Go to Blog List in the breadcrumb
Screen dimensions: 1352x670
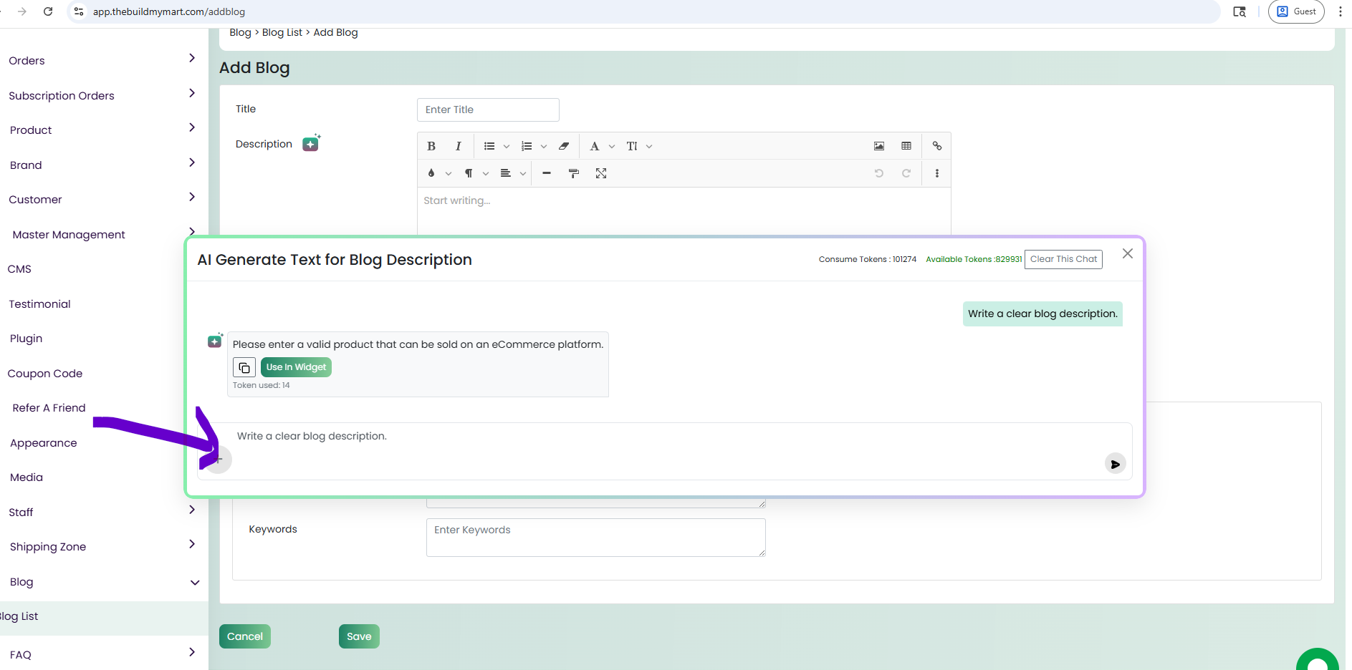point(282,32)
